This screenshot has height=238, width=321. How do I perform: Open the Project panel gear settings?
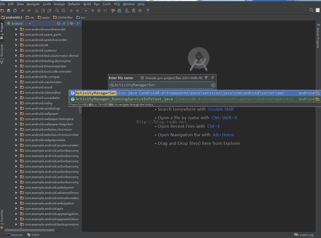point(72,23)
